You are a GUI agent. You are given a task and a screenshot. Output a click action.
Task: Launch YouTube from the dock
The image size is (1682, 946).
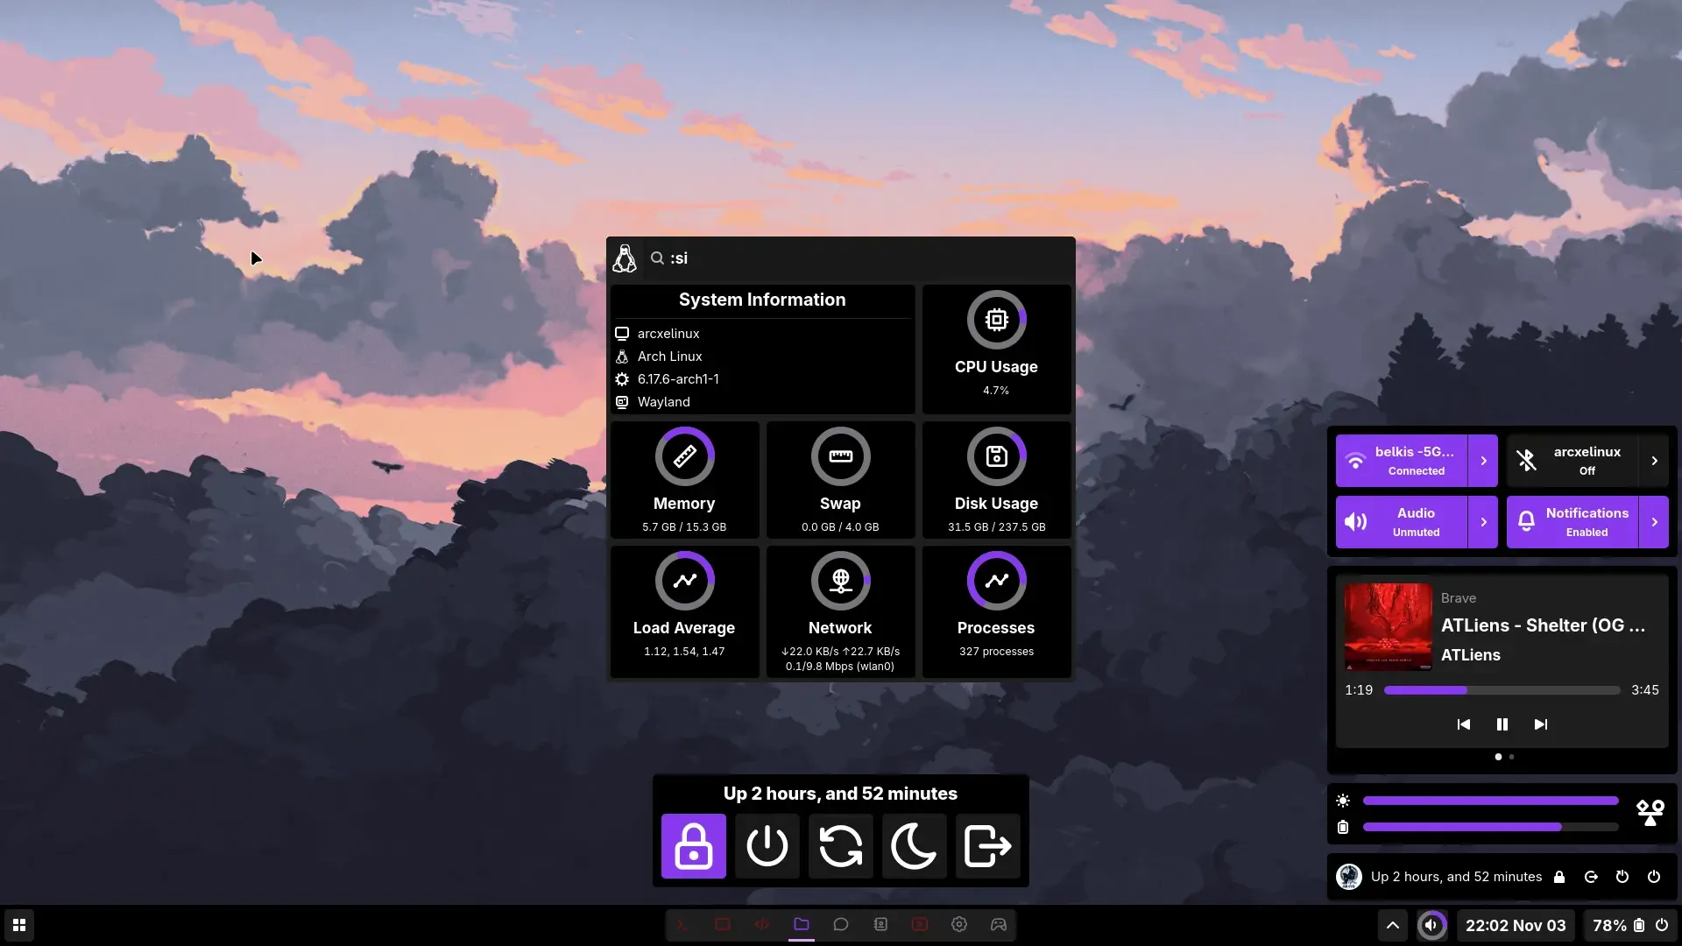pyautogui.click(x=920, y=925)
